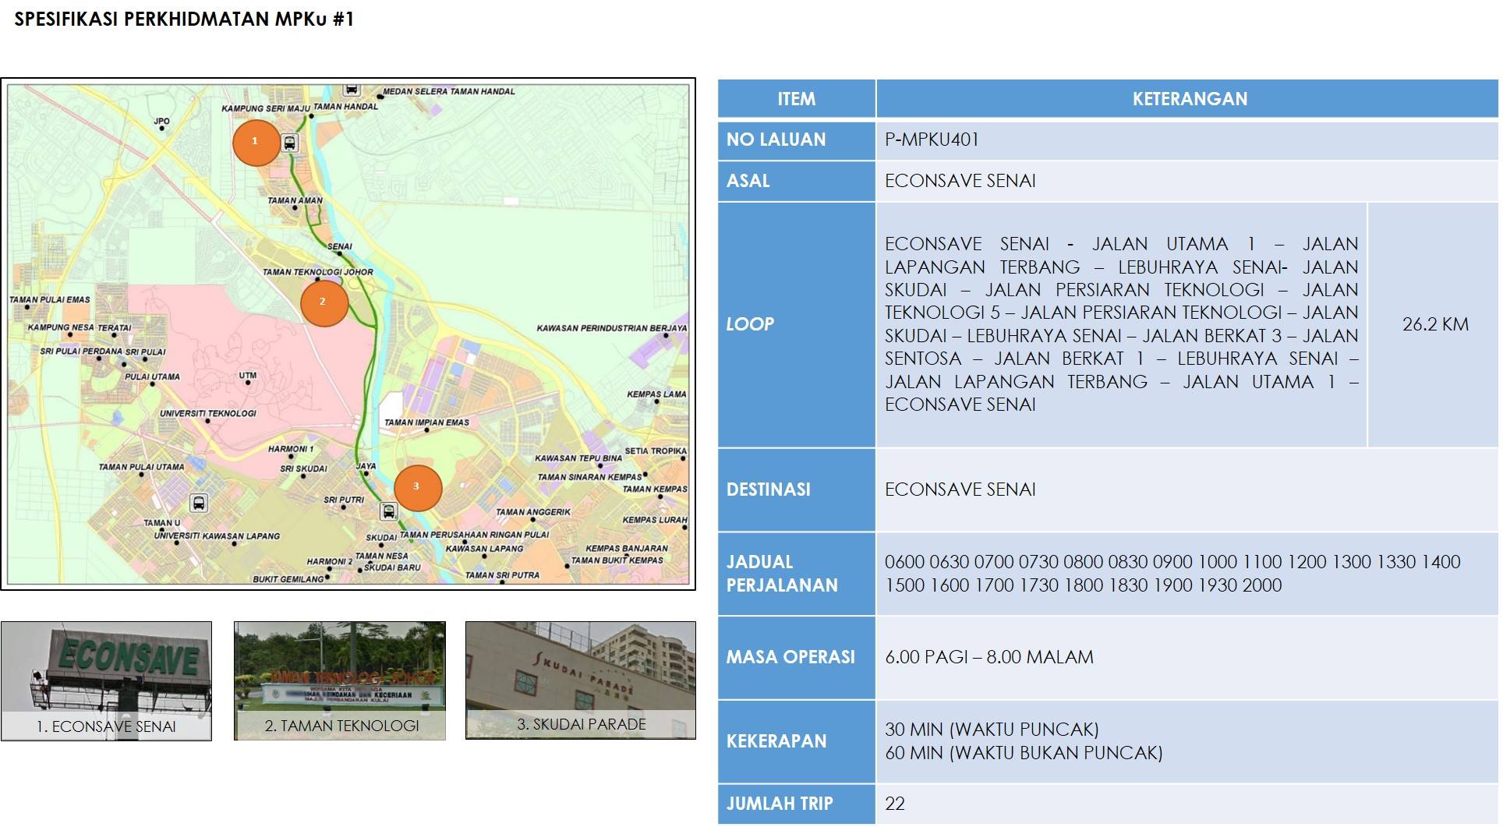Screen dimensions: 1503x827
Task: Click orange route marker number 2
Action: pos(324,302)
